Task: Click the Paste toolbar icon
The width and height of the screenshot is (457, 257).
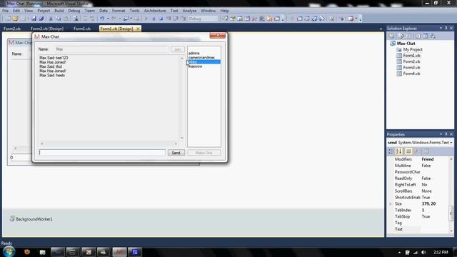Action: [x=66, y=19]
